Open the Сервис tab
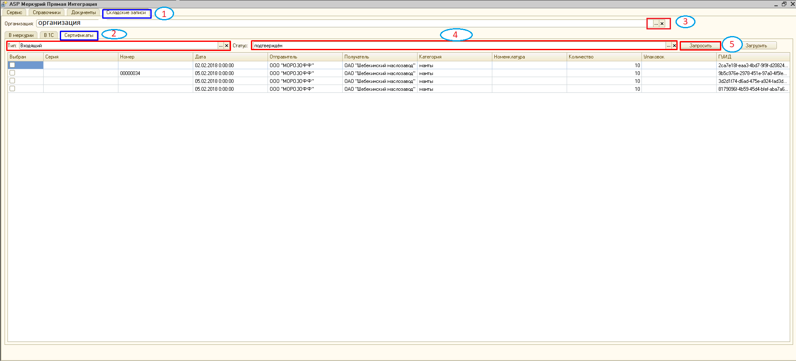The width and height of the screenshot is (796, 361). 15,12
